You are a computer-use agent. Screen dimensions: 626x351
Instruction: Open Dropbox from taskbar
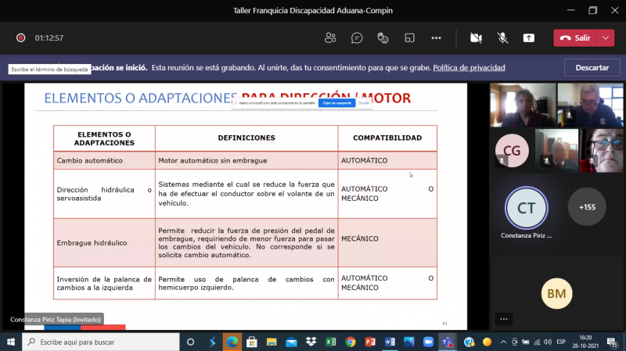pos(311,342)
